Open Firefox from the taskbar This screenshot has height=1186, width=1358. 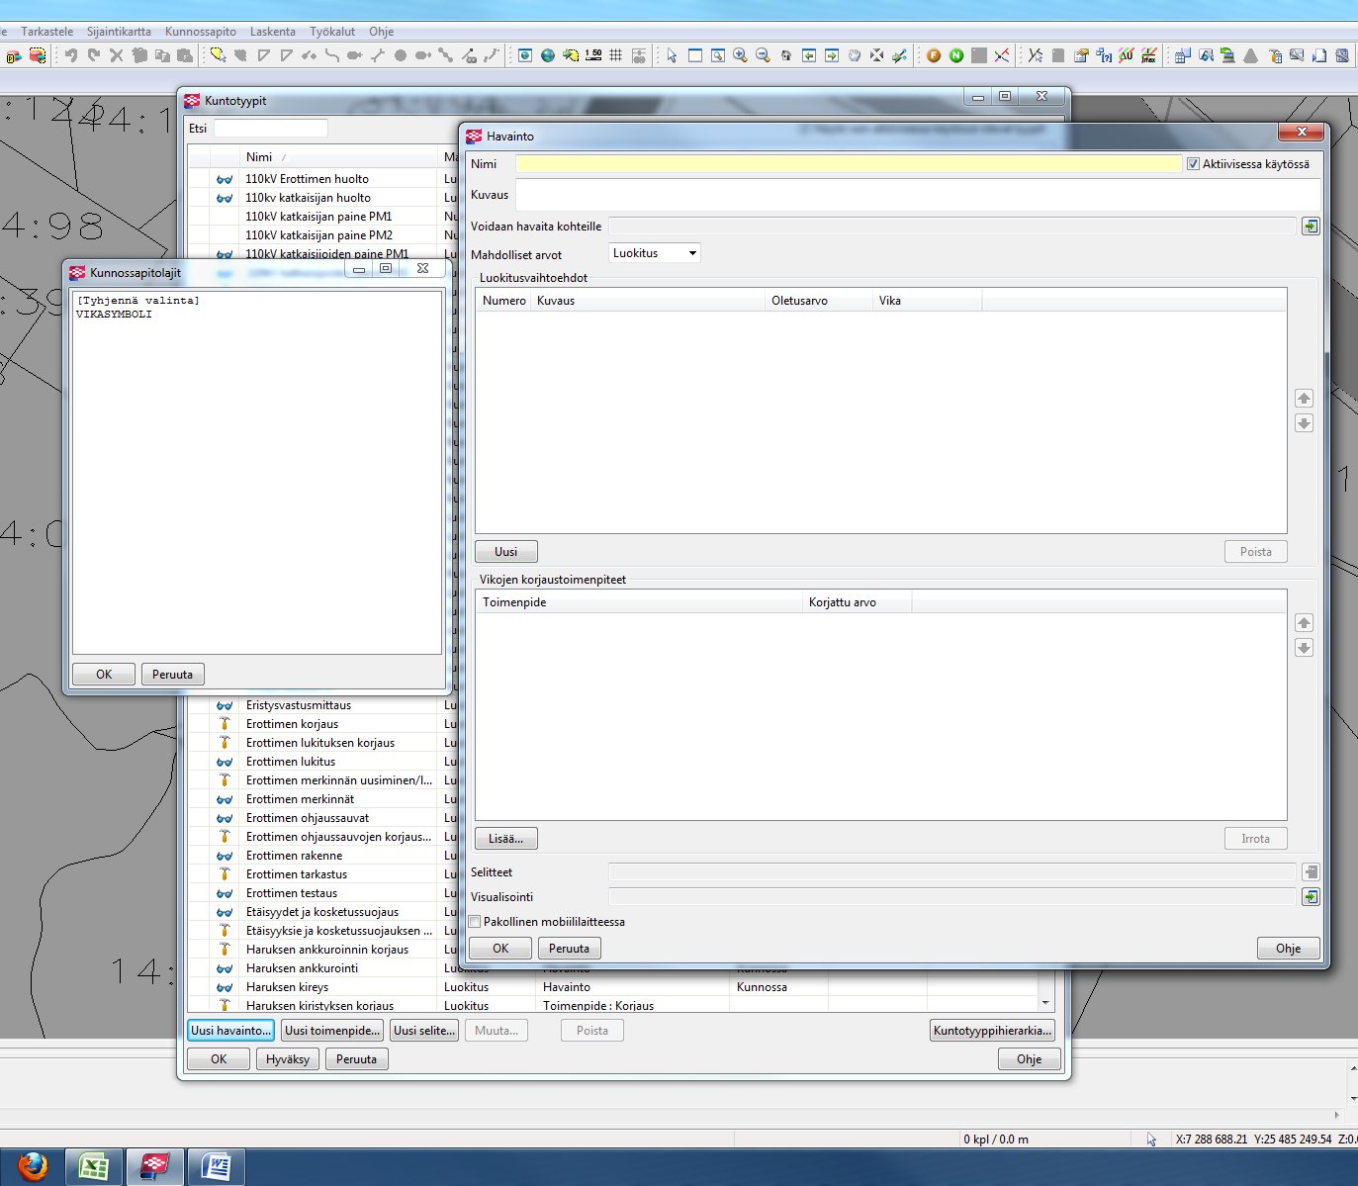32,1167
